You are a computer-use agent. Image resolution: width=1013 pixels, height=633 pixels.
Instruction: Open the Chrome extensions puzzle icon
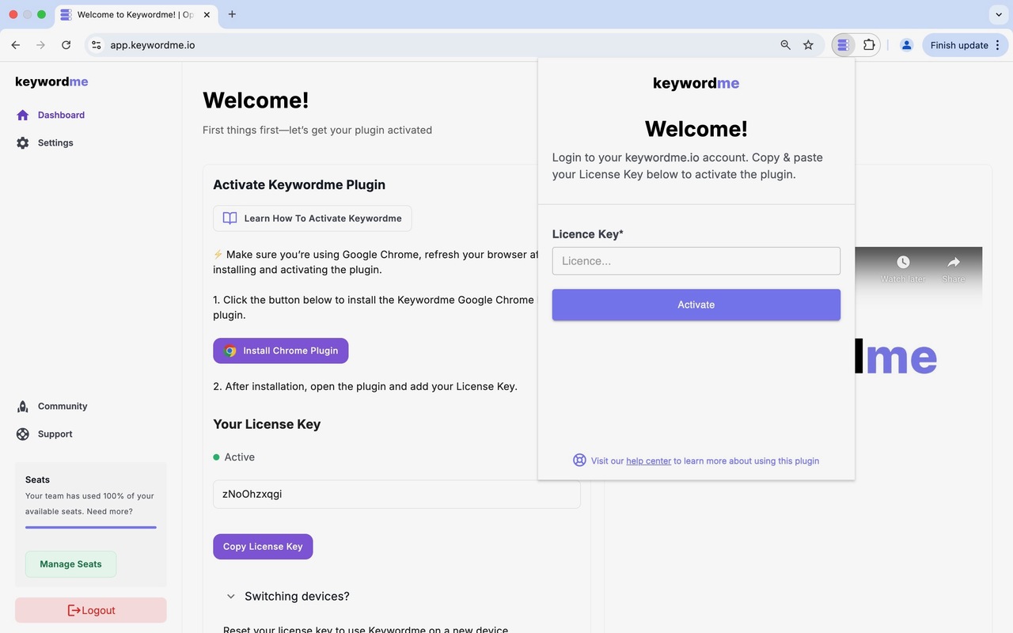(x=869, y=45)
